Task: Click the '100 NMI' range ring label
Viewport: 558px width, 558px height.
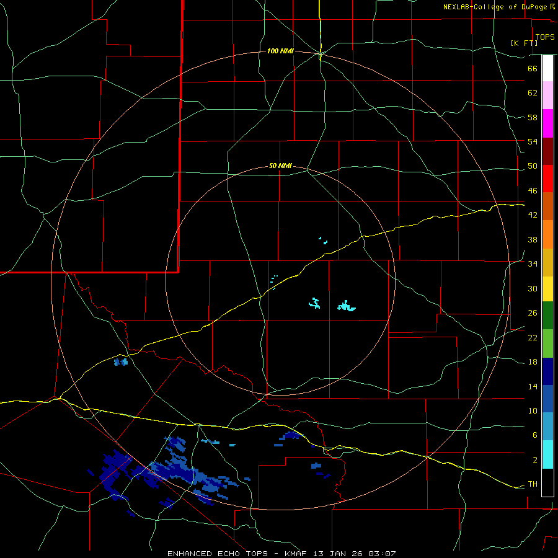Action: [x=280, y=51]
